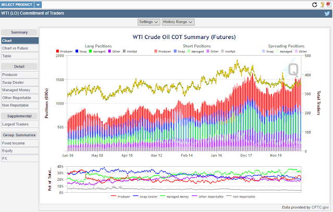Switch to the Table view
The width and height of the screenshot is (333, 212).
tap(20, 56)
